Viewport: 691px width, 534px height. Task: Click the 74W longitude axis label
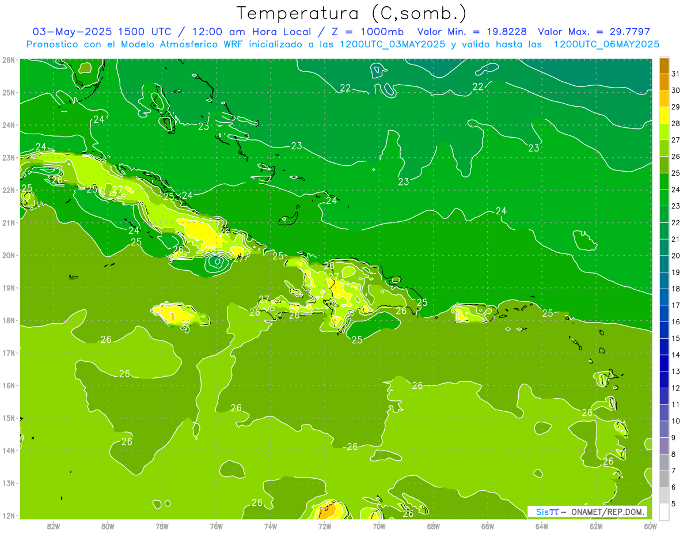pos(270,526)
